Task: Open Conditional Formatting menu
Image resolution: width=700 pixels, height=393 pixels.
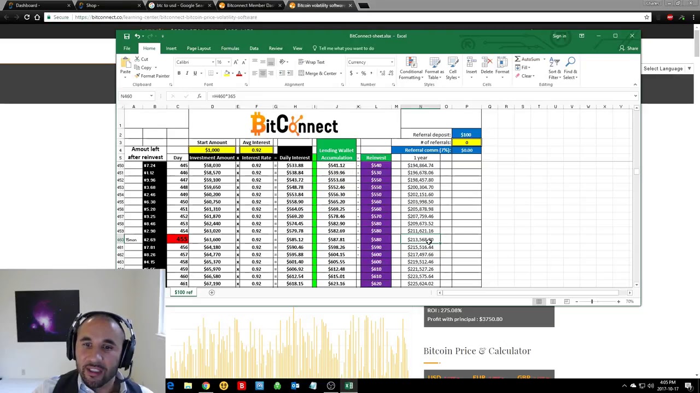Action: pyautogui.click(x=411, y=68)
